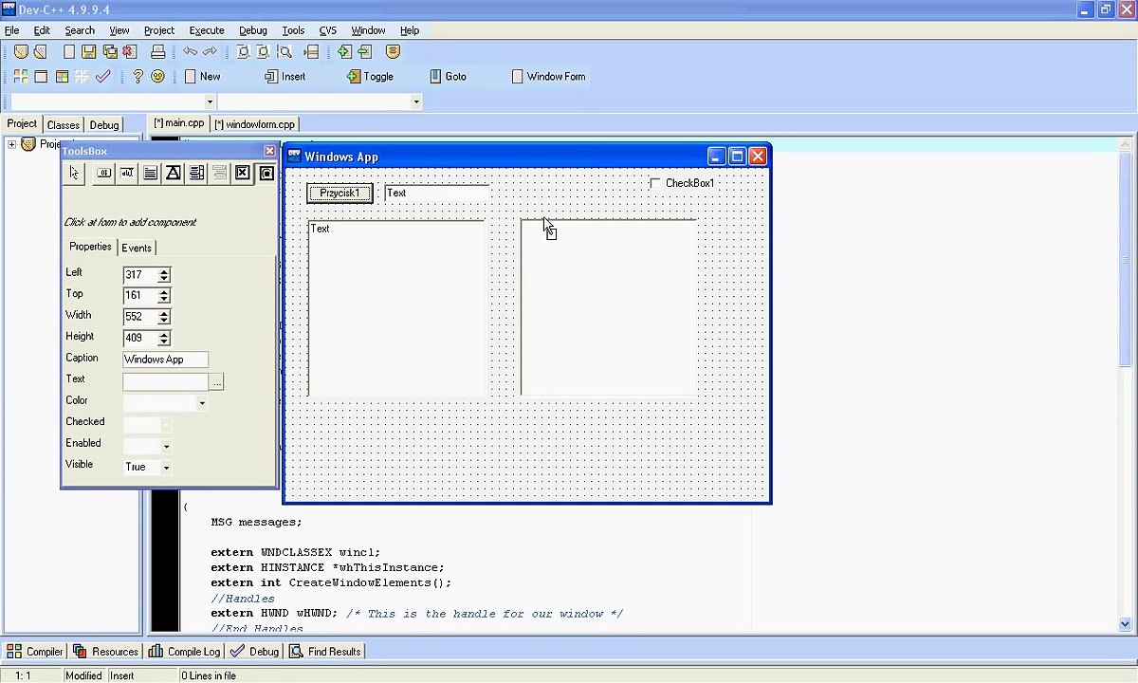The width and height of the screenshot is (1138, 683).
Task: Open the Execute menu
Action: [x=207, y=30]
